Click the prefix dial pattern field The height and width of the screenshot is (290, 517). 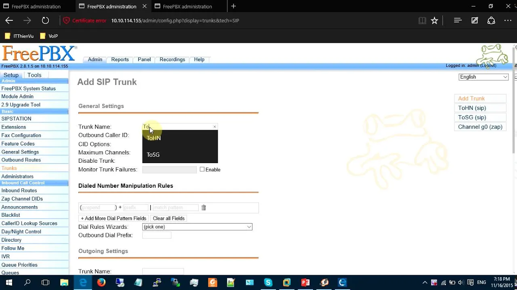[136, 207]
